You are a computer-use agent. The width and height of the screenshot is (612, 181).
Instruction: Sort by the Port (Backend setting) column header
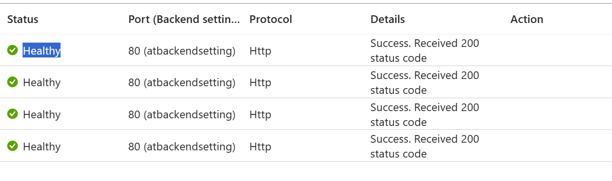pos(184,19)
